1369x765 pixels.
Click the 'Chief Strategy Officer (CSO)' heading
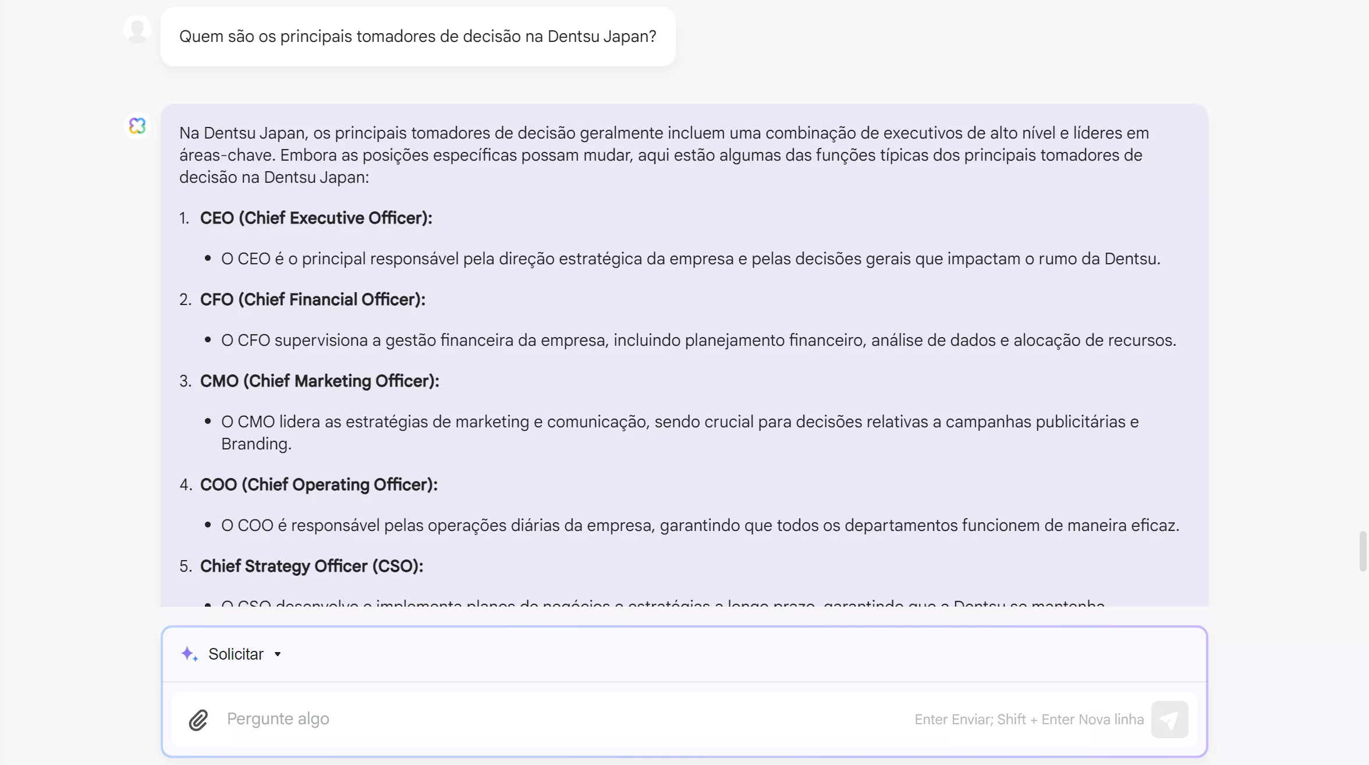[311, 566]
